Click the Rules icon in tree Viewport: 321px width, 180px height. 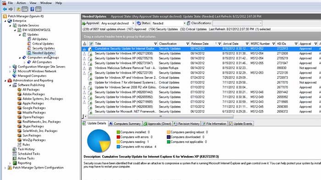(x=19, y=145)
